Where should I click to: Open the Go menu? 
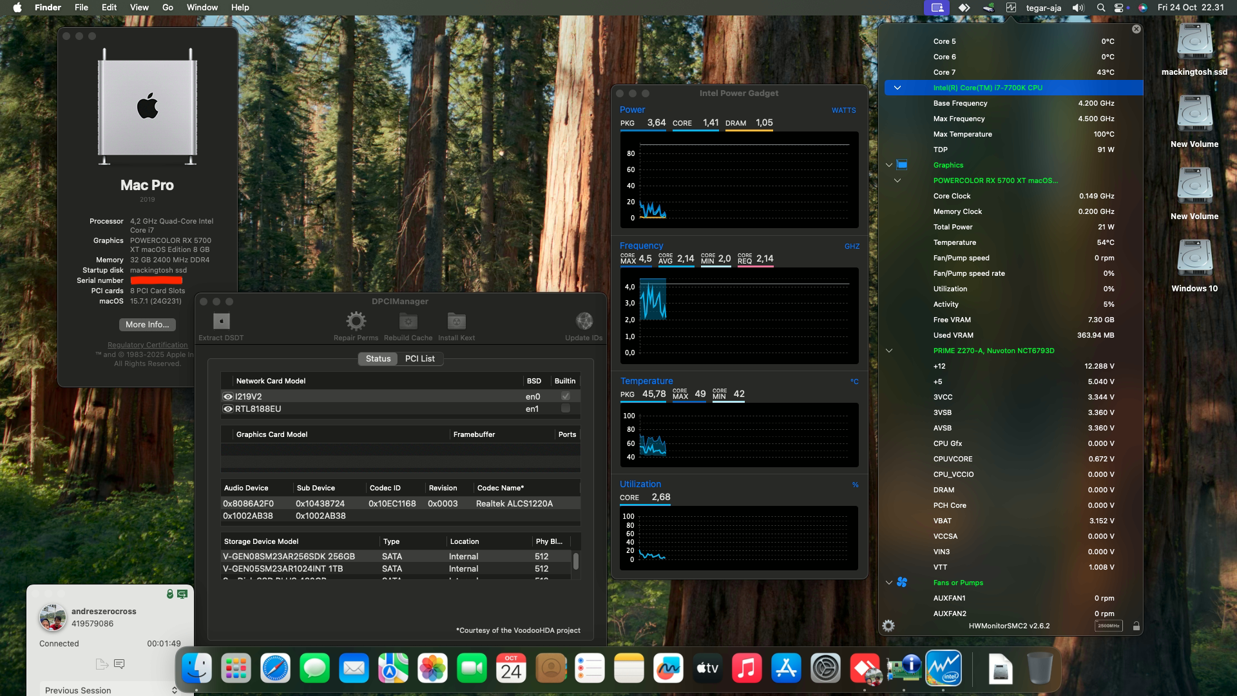[168, 8]
